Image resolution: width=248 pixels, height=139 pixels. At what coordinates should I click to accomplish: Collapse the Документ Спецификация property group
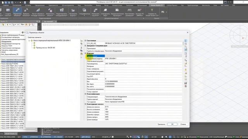[85, 46]
